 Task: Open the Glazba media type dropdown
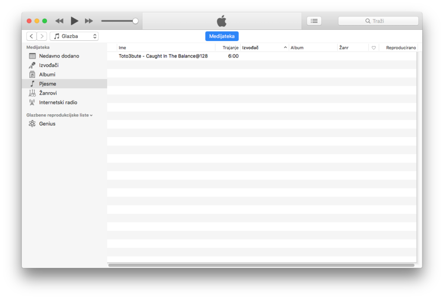74,36
